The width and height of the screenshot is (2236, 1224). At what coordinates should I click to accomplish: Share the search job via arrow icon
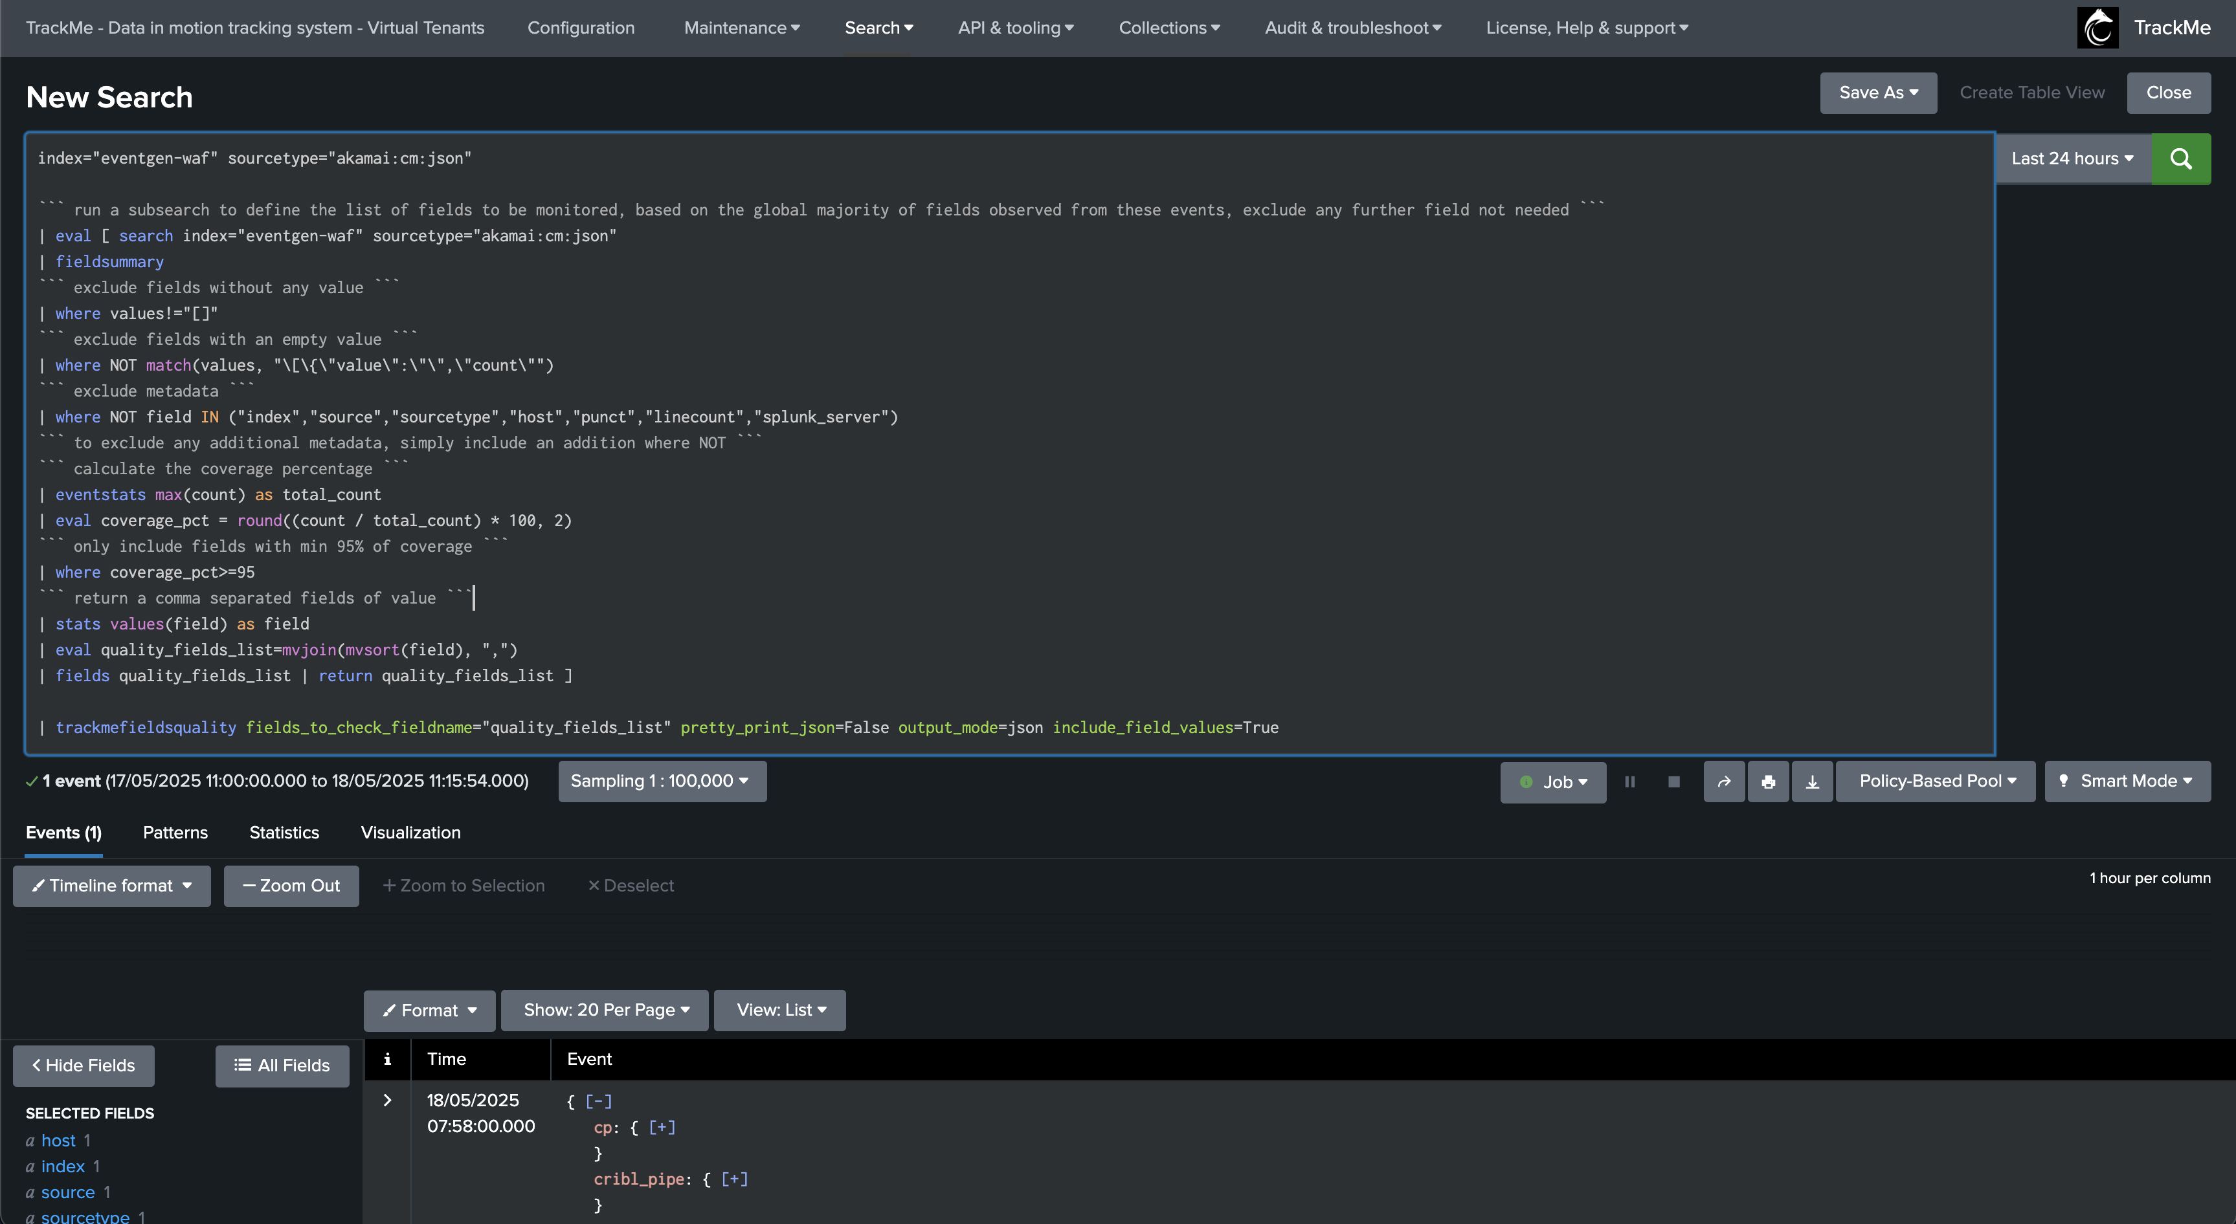point(1724,781)
